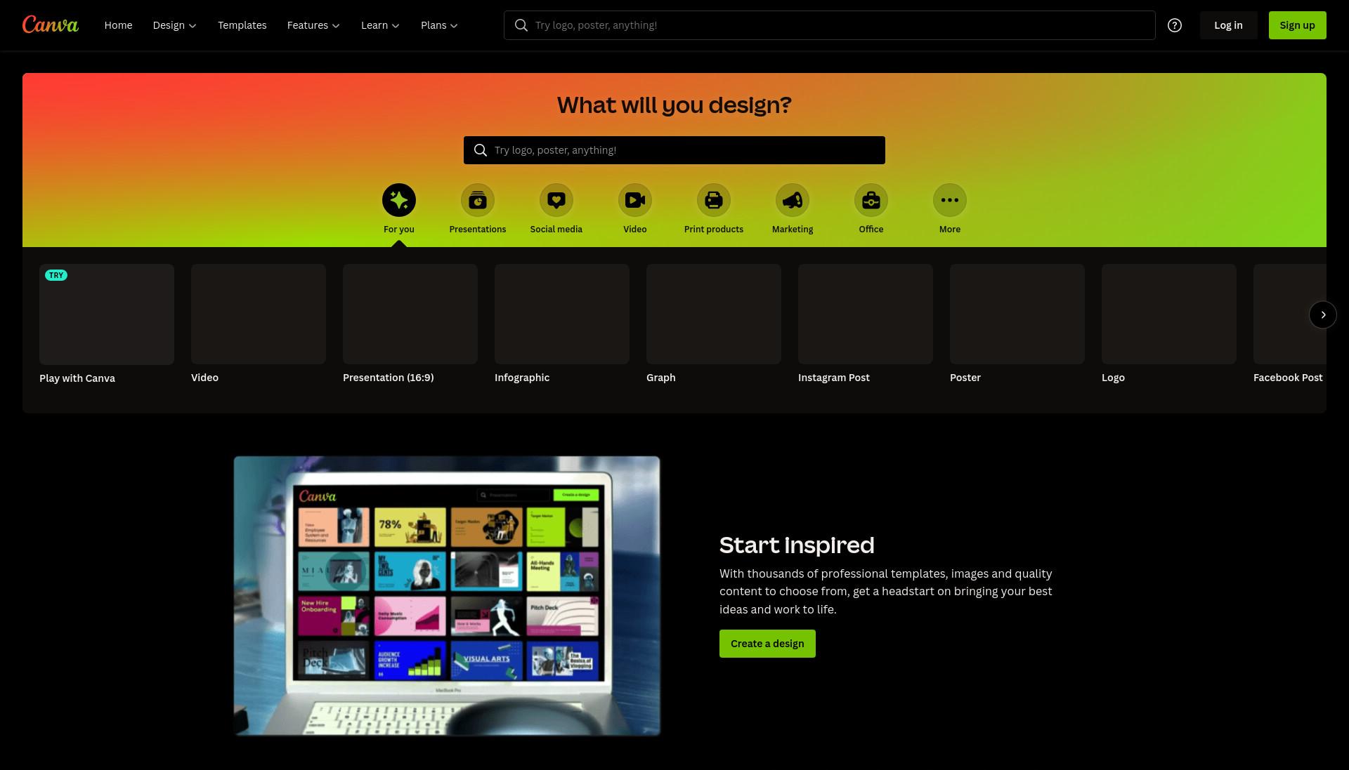Select the Video camera category icon
The width and height of the screenshot is (1349, 770).
635,200
